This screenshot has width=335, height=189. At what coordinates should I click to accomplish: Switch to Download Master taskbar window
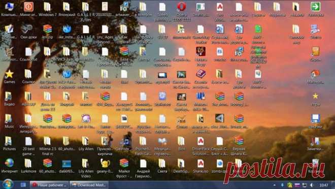point(89,185)
